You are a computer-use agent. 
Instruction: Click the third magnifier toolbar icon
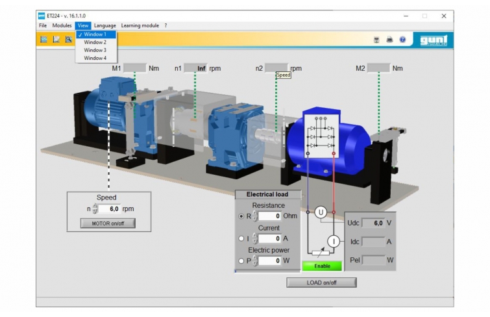pos(68,40)
